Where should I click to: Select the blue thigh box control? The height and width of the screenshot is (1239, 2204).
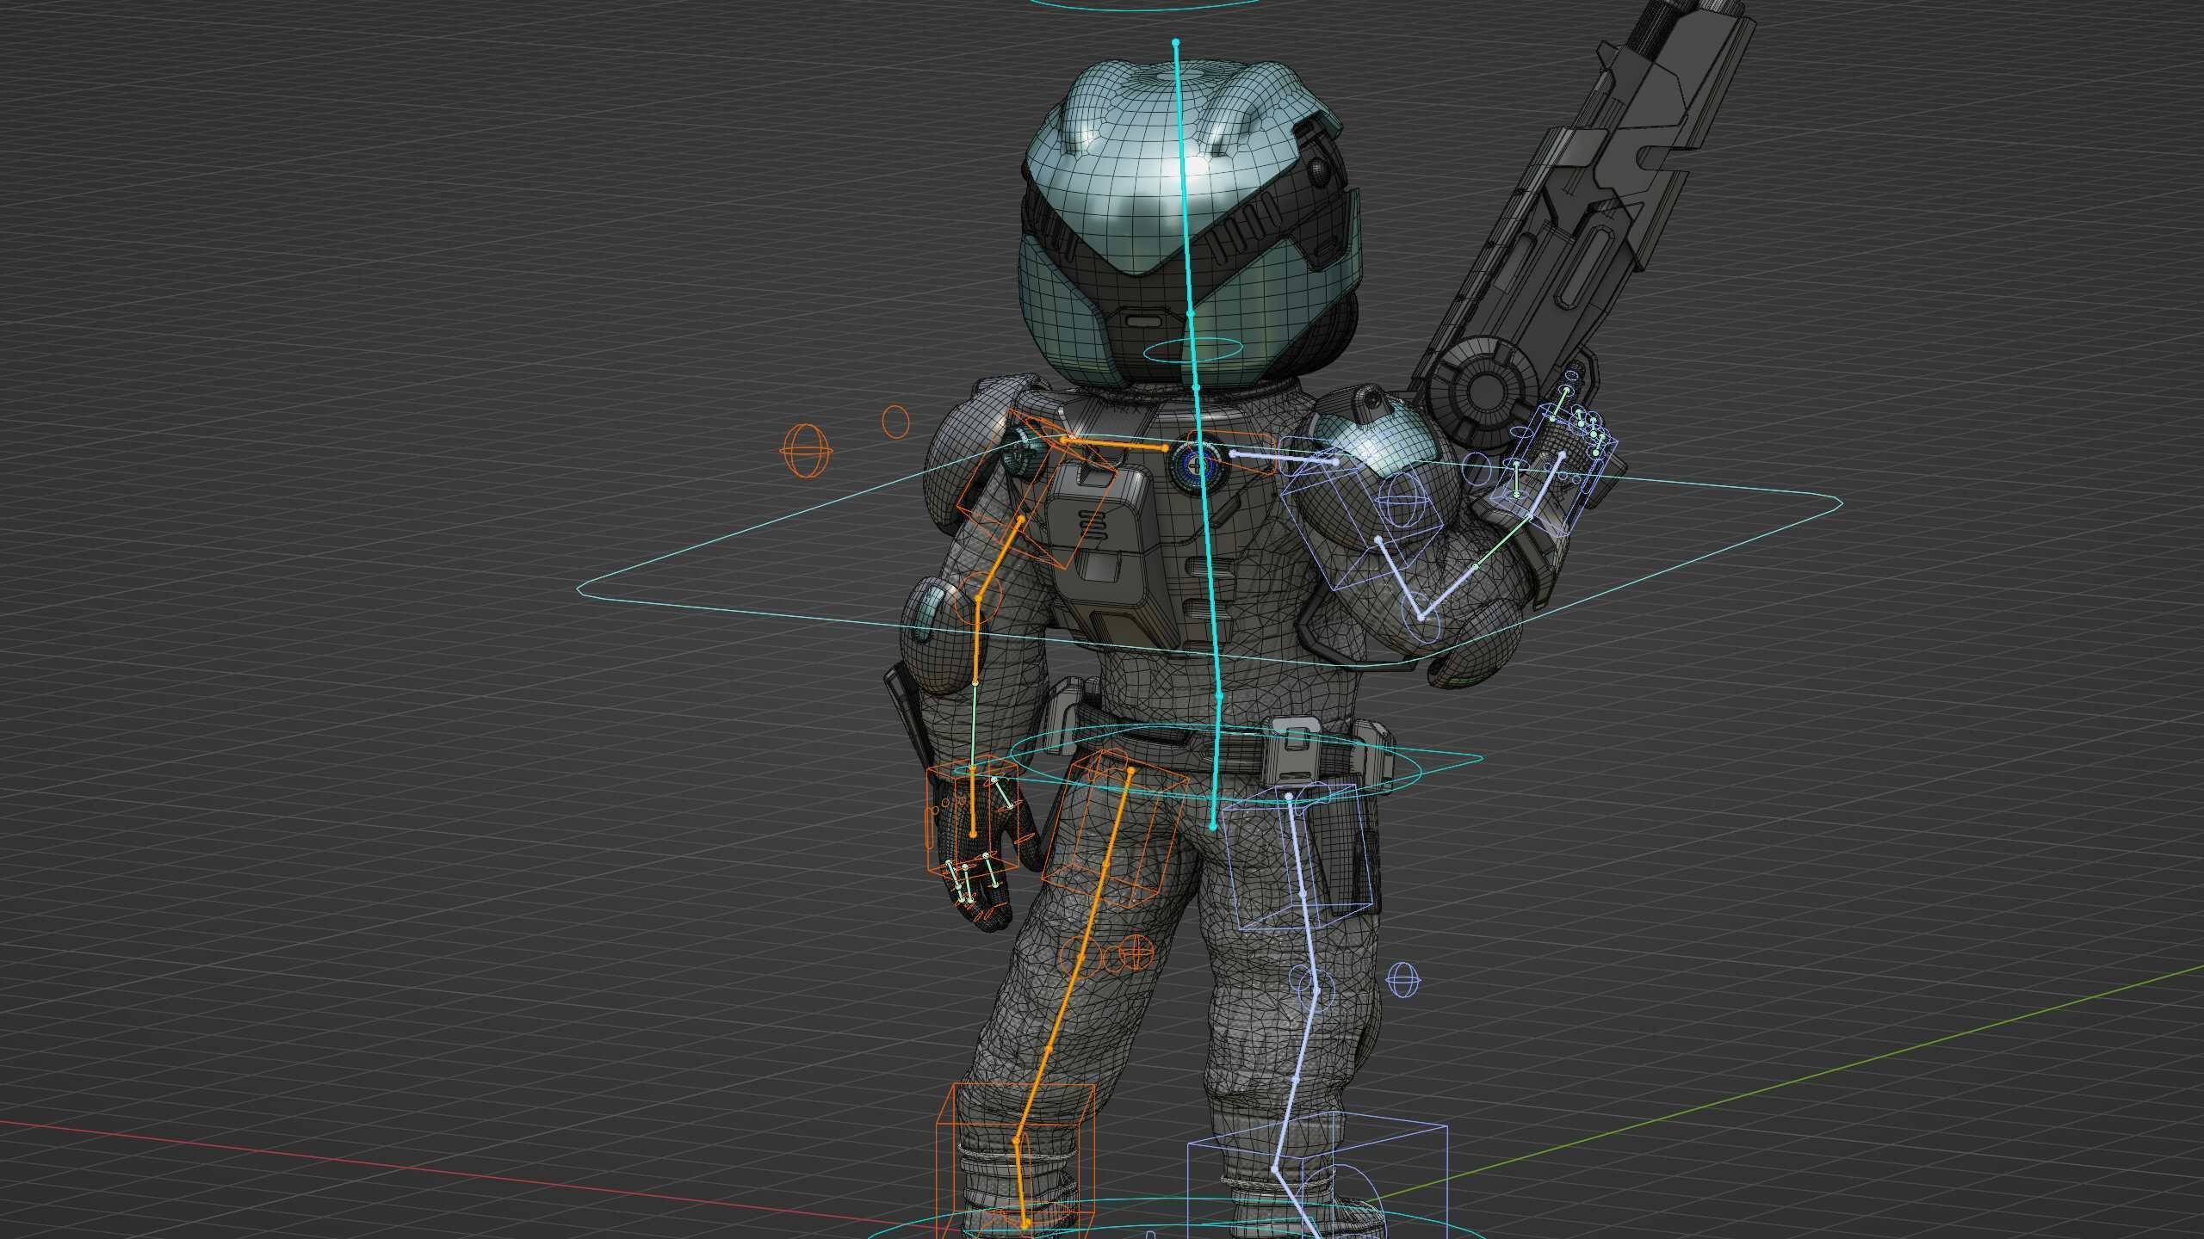tap(1298, 857)
